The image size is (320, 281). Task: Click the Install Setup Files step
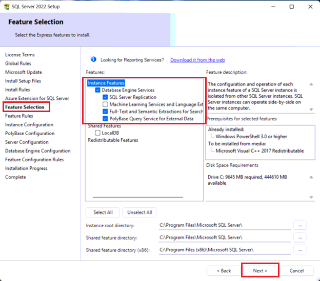[23, 81]
